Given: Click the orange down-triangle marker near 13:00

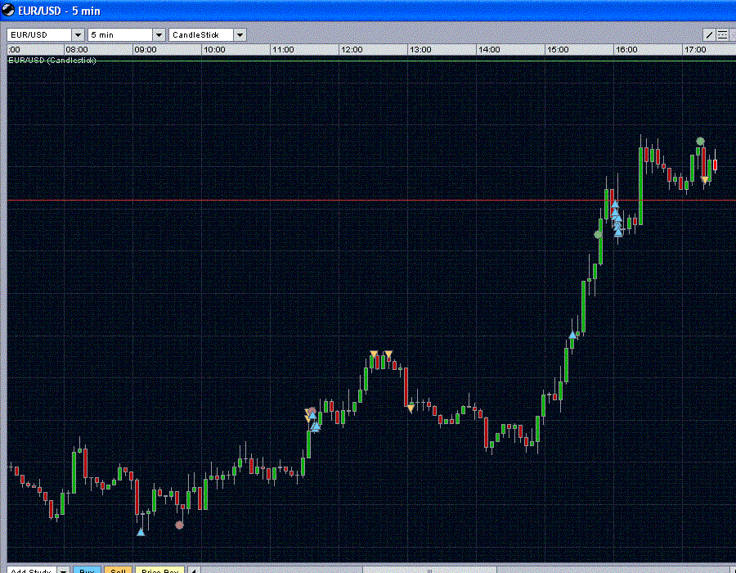Looking at the screenshot, I should 411,408.
